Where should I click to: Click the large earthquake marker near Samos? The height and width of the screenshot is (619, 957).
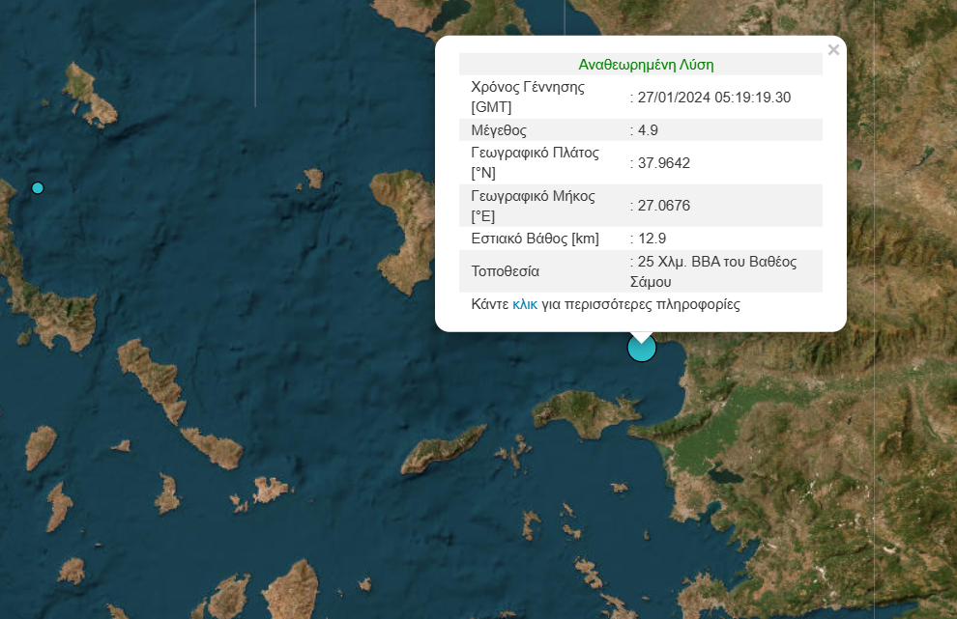click(642, 348)
